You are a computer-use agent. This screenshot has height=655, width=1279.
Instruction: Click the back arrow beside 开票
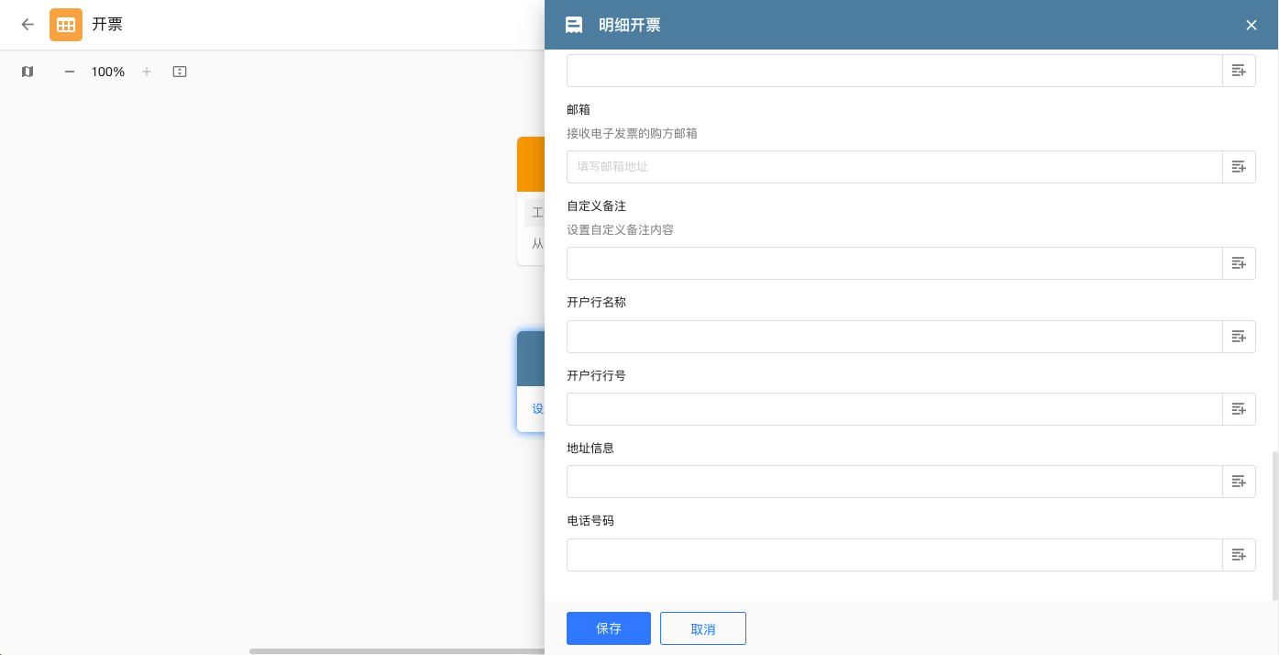coord(28,25)
